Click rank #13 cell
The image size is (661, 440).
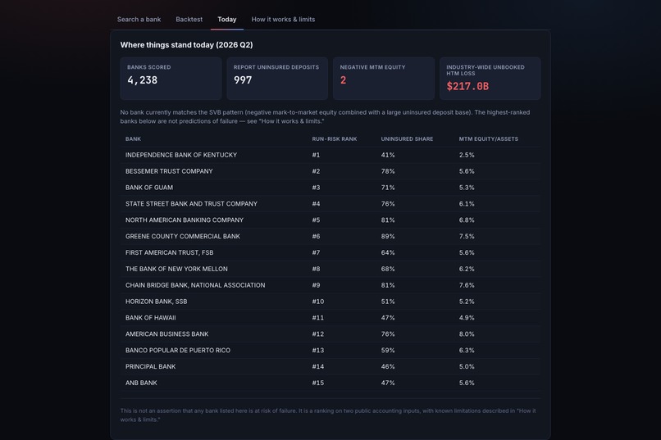[318, 351]
